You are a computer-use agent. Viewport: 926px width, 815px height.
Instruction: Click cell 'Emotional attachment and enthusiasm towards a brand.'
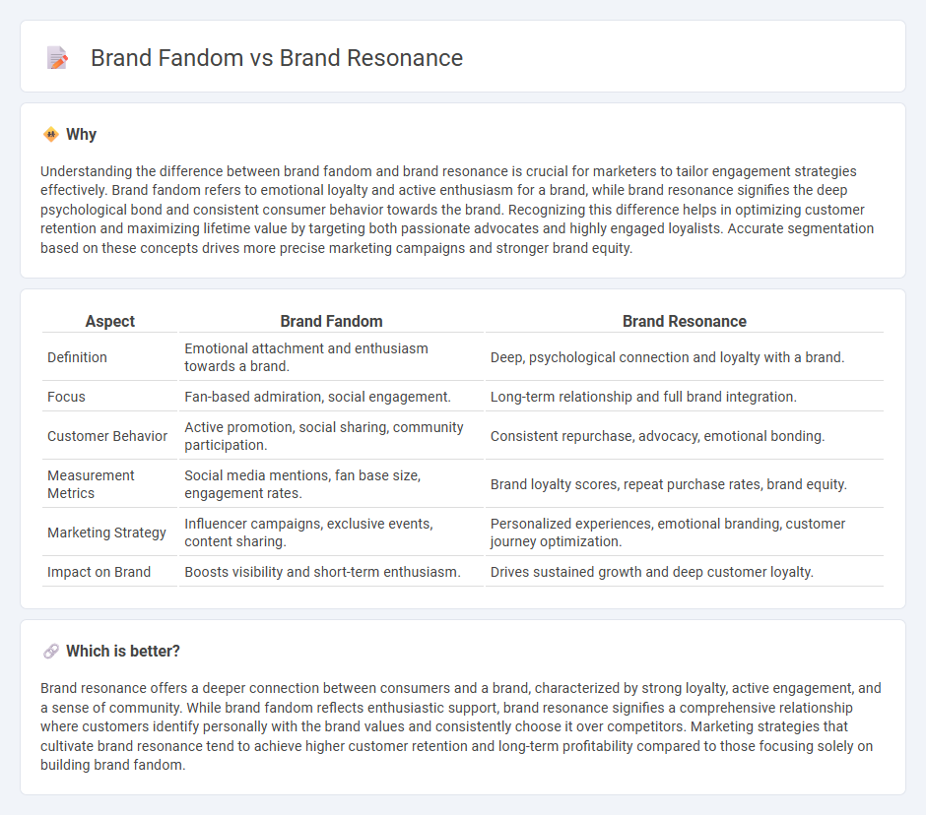331,357
